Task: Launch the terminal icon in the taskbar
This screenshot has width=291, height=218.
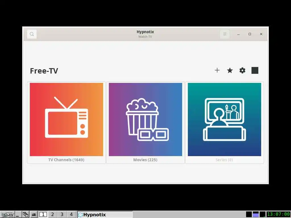Action: [34, 215]
